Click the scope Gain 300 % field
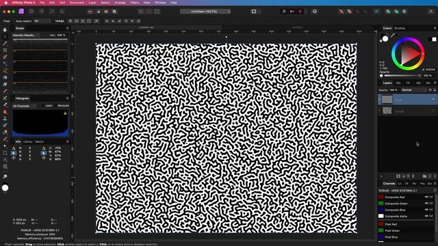Screen dimensions: 438x246 (x=62, y=35)
